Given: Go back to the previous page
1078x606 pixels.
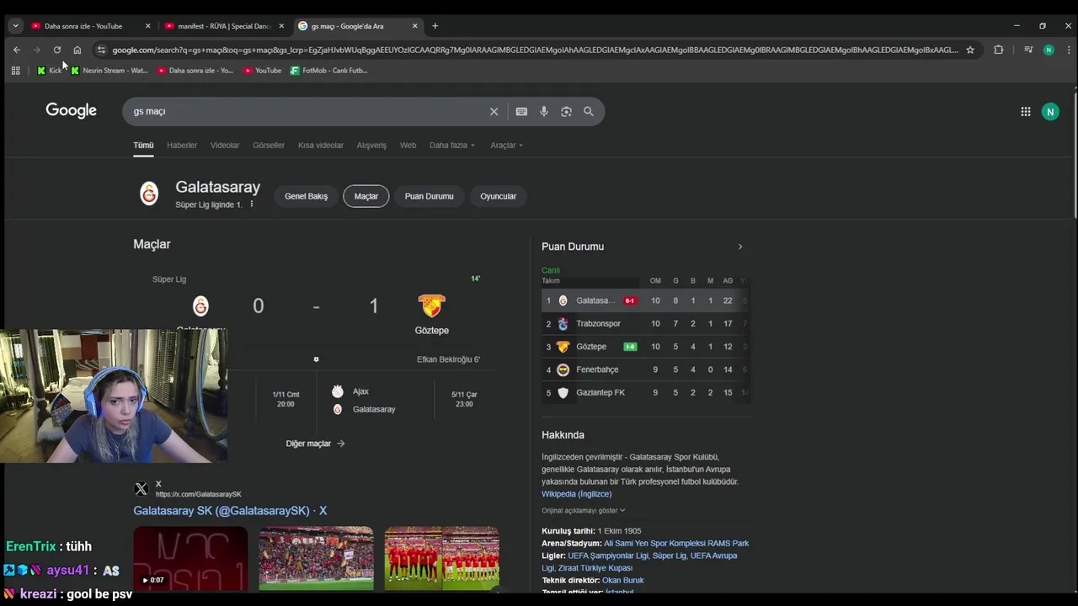Looking at the screenshot, I should click(x=17, y=50).
